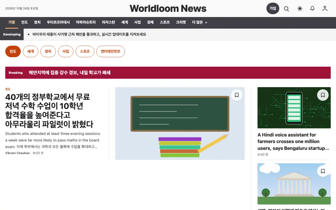Open 정치 in the navigation bar
Image resolution: width=336 pixels, height=210 pixels.
[x=37, y=22]
